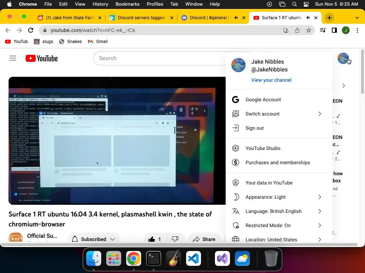Switch to Jake from State Farm tab

tap(69, 18)
